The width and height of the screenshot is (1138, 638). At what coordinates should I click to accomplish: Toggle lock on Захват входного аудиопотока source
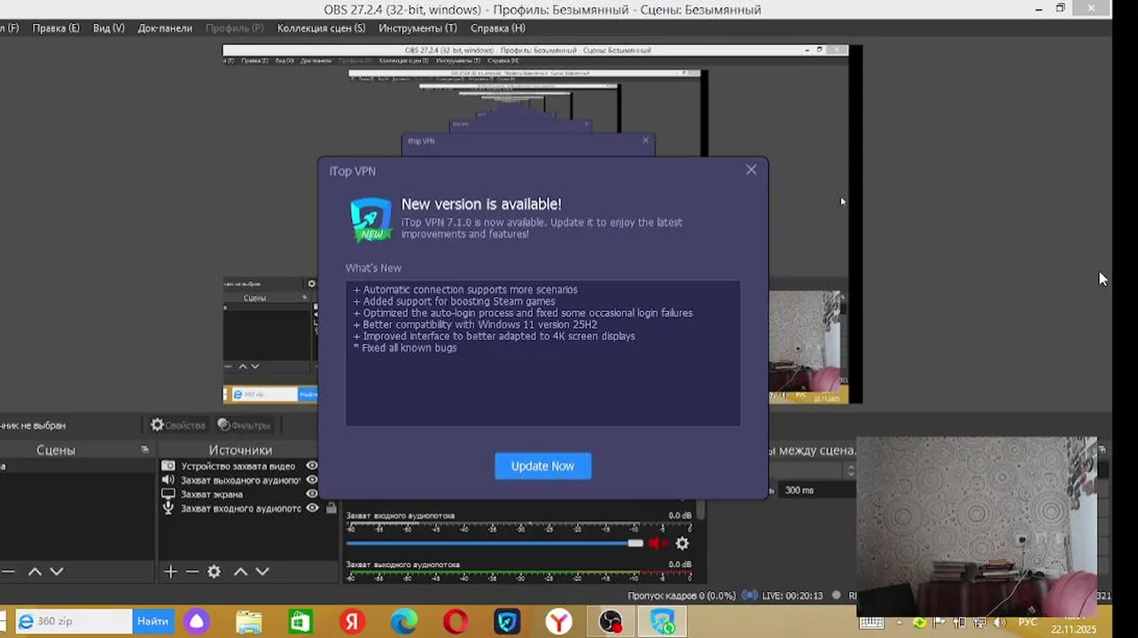point(331,509)
